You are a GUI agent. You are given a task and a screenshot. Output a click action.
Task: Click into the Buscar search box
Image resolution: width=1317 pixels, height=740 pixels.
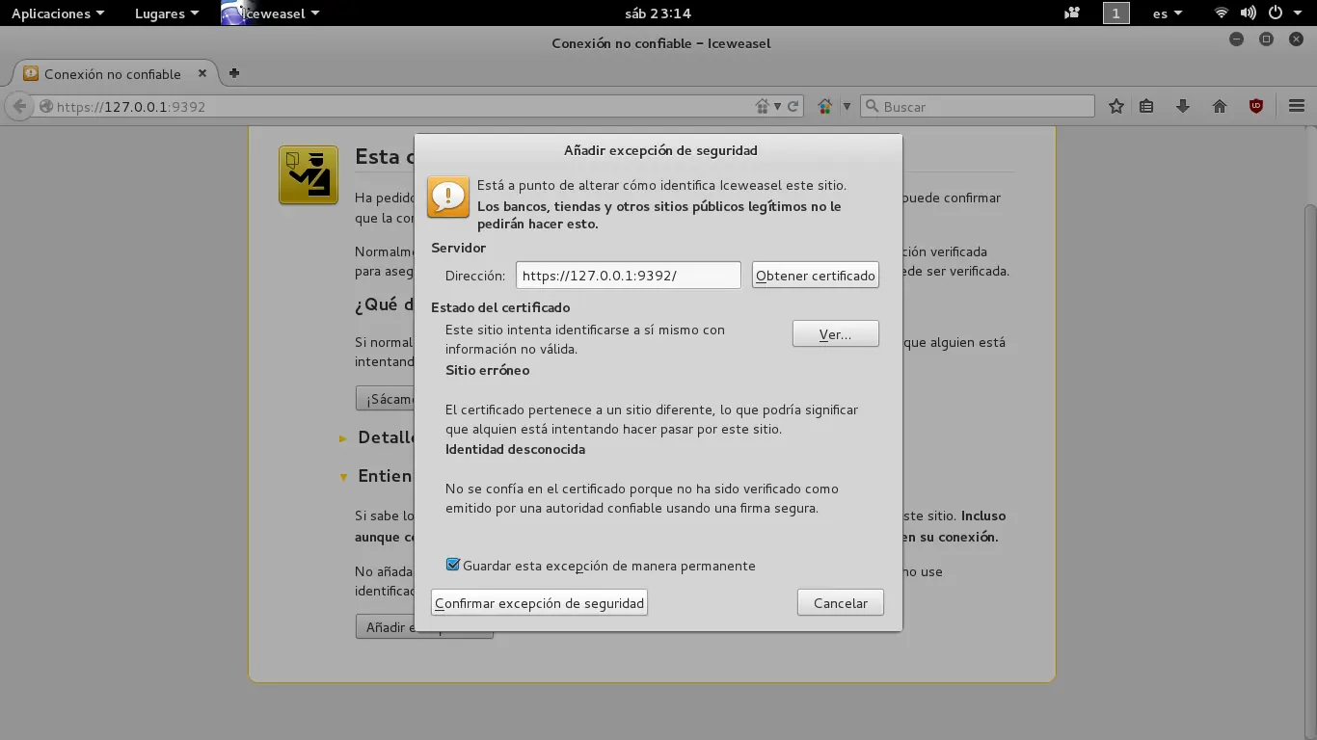pos(977,107)
